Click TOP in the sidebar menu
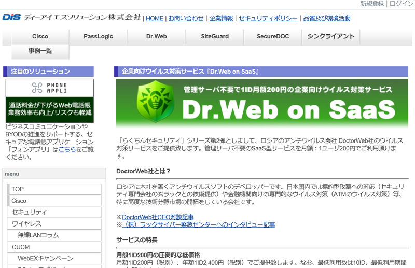The image size is (415, 268). pyautogui.click(x=18, y=189)
